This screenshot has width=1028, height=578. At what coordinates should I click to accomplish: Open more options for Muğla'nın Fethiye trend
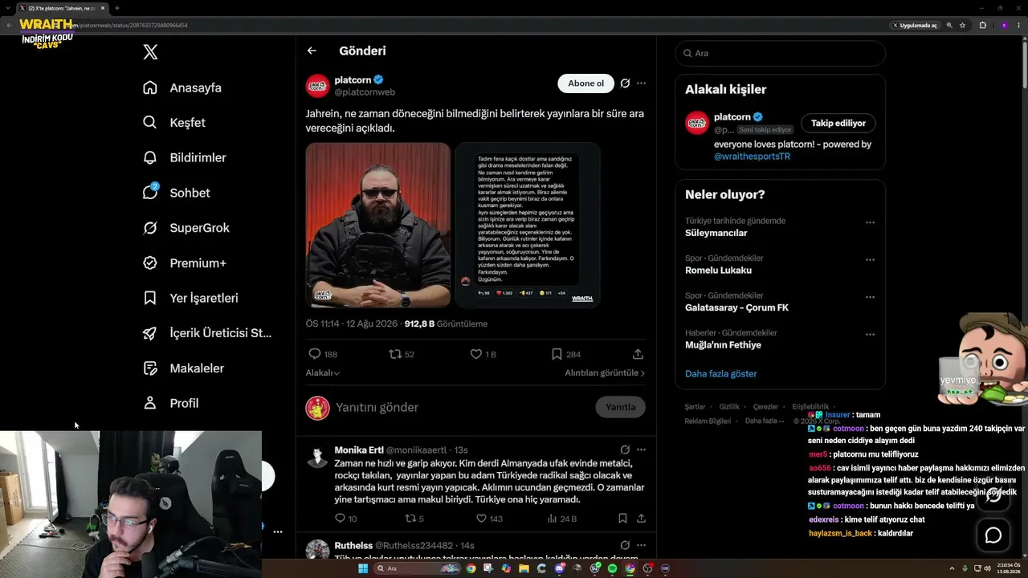click(x=870, y=335)
